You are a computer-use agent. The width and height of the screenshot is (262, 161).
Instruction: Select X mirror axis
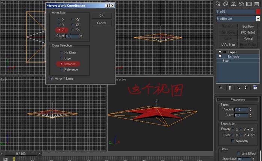coord(59,19)
